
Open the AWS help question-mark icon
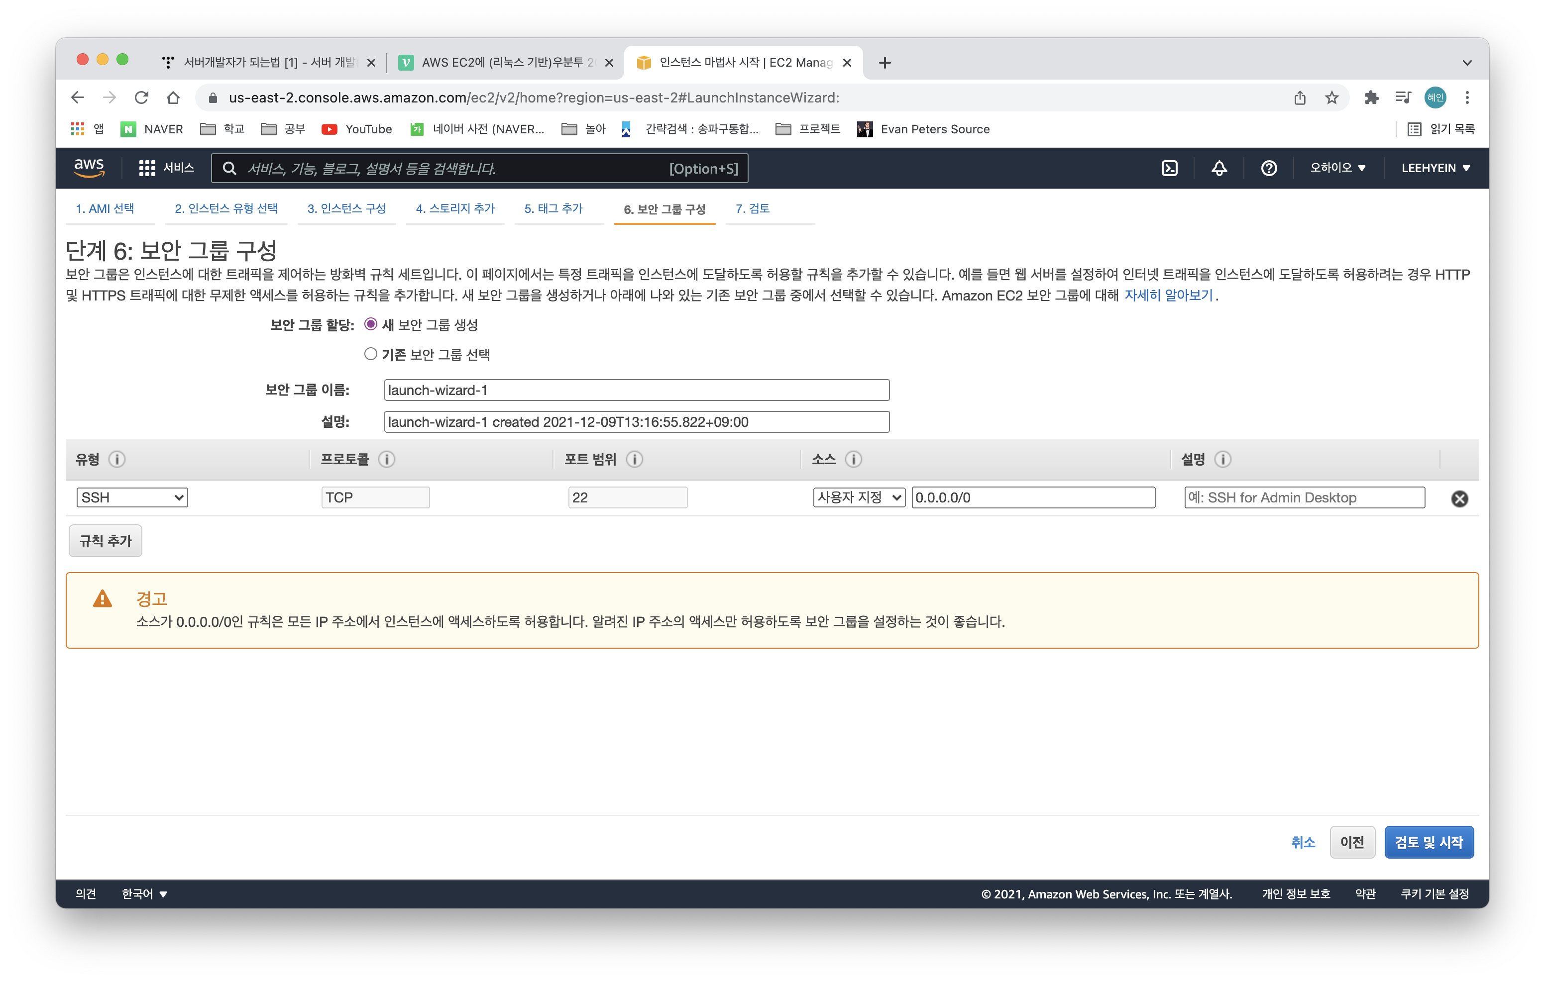pyautogui.click(x=1268, y=168)
